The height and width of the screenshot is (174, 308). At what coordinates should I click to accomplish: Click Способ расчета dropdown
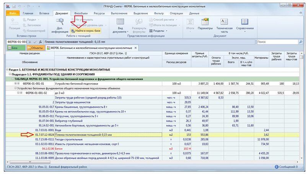(163, 19)
